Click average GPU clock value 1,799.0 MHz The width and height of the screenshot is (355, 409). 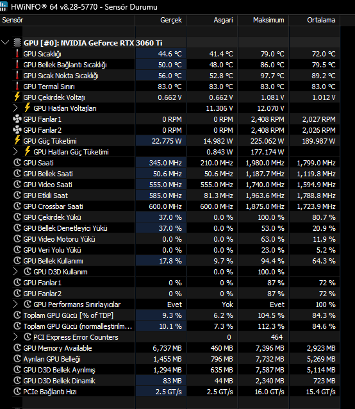(316, 163)
